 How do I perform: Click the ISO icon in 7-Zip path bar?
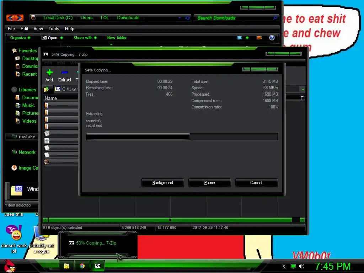(x=58, y=89)
